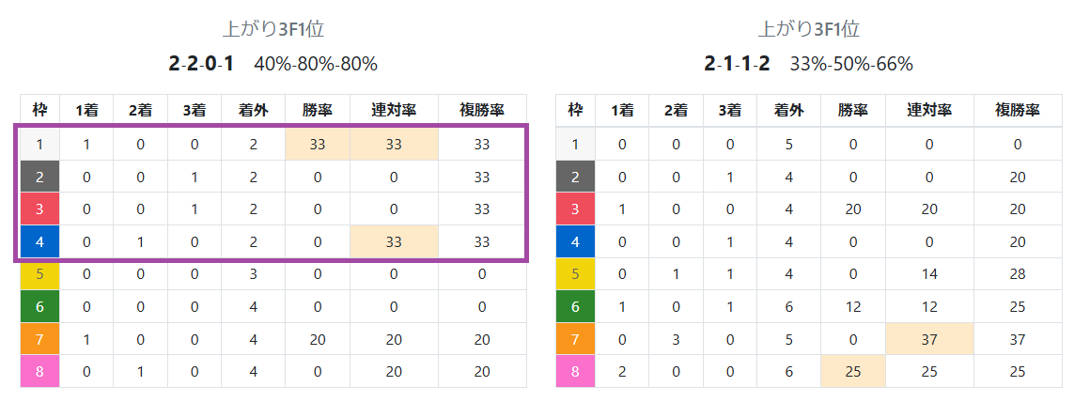Select the white frame 1 cell in right table
Screen dimensions: 1074x402
click(x=575, y=145)
